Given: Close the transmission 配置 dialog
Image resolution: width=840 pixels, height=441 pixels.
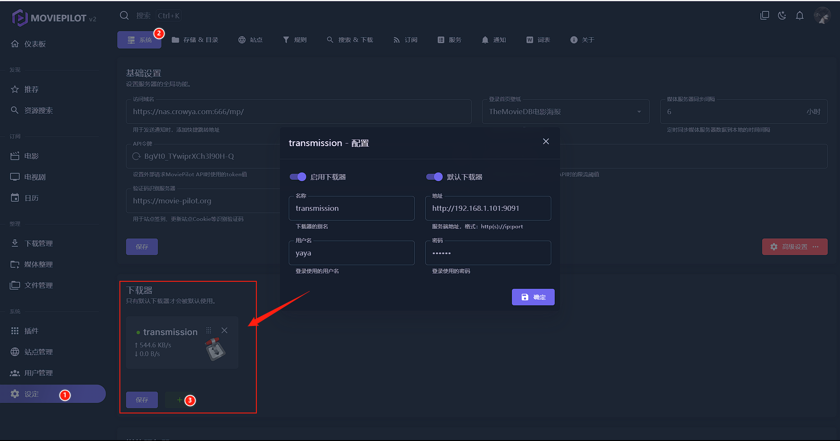Looking at the screenshot, I should (x=546, y=141).
